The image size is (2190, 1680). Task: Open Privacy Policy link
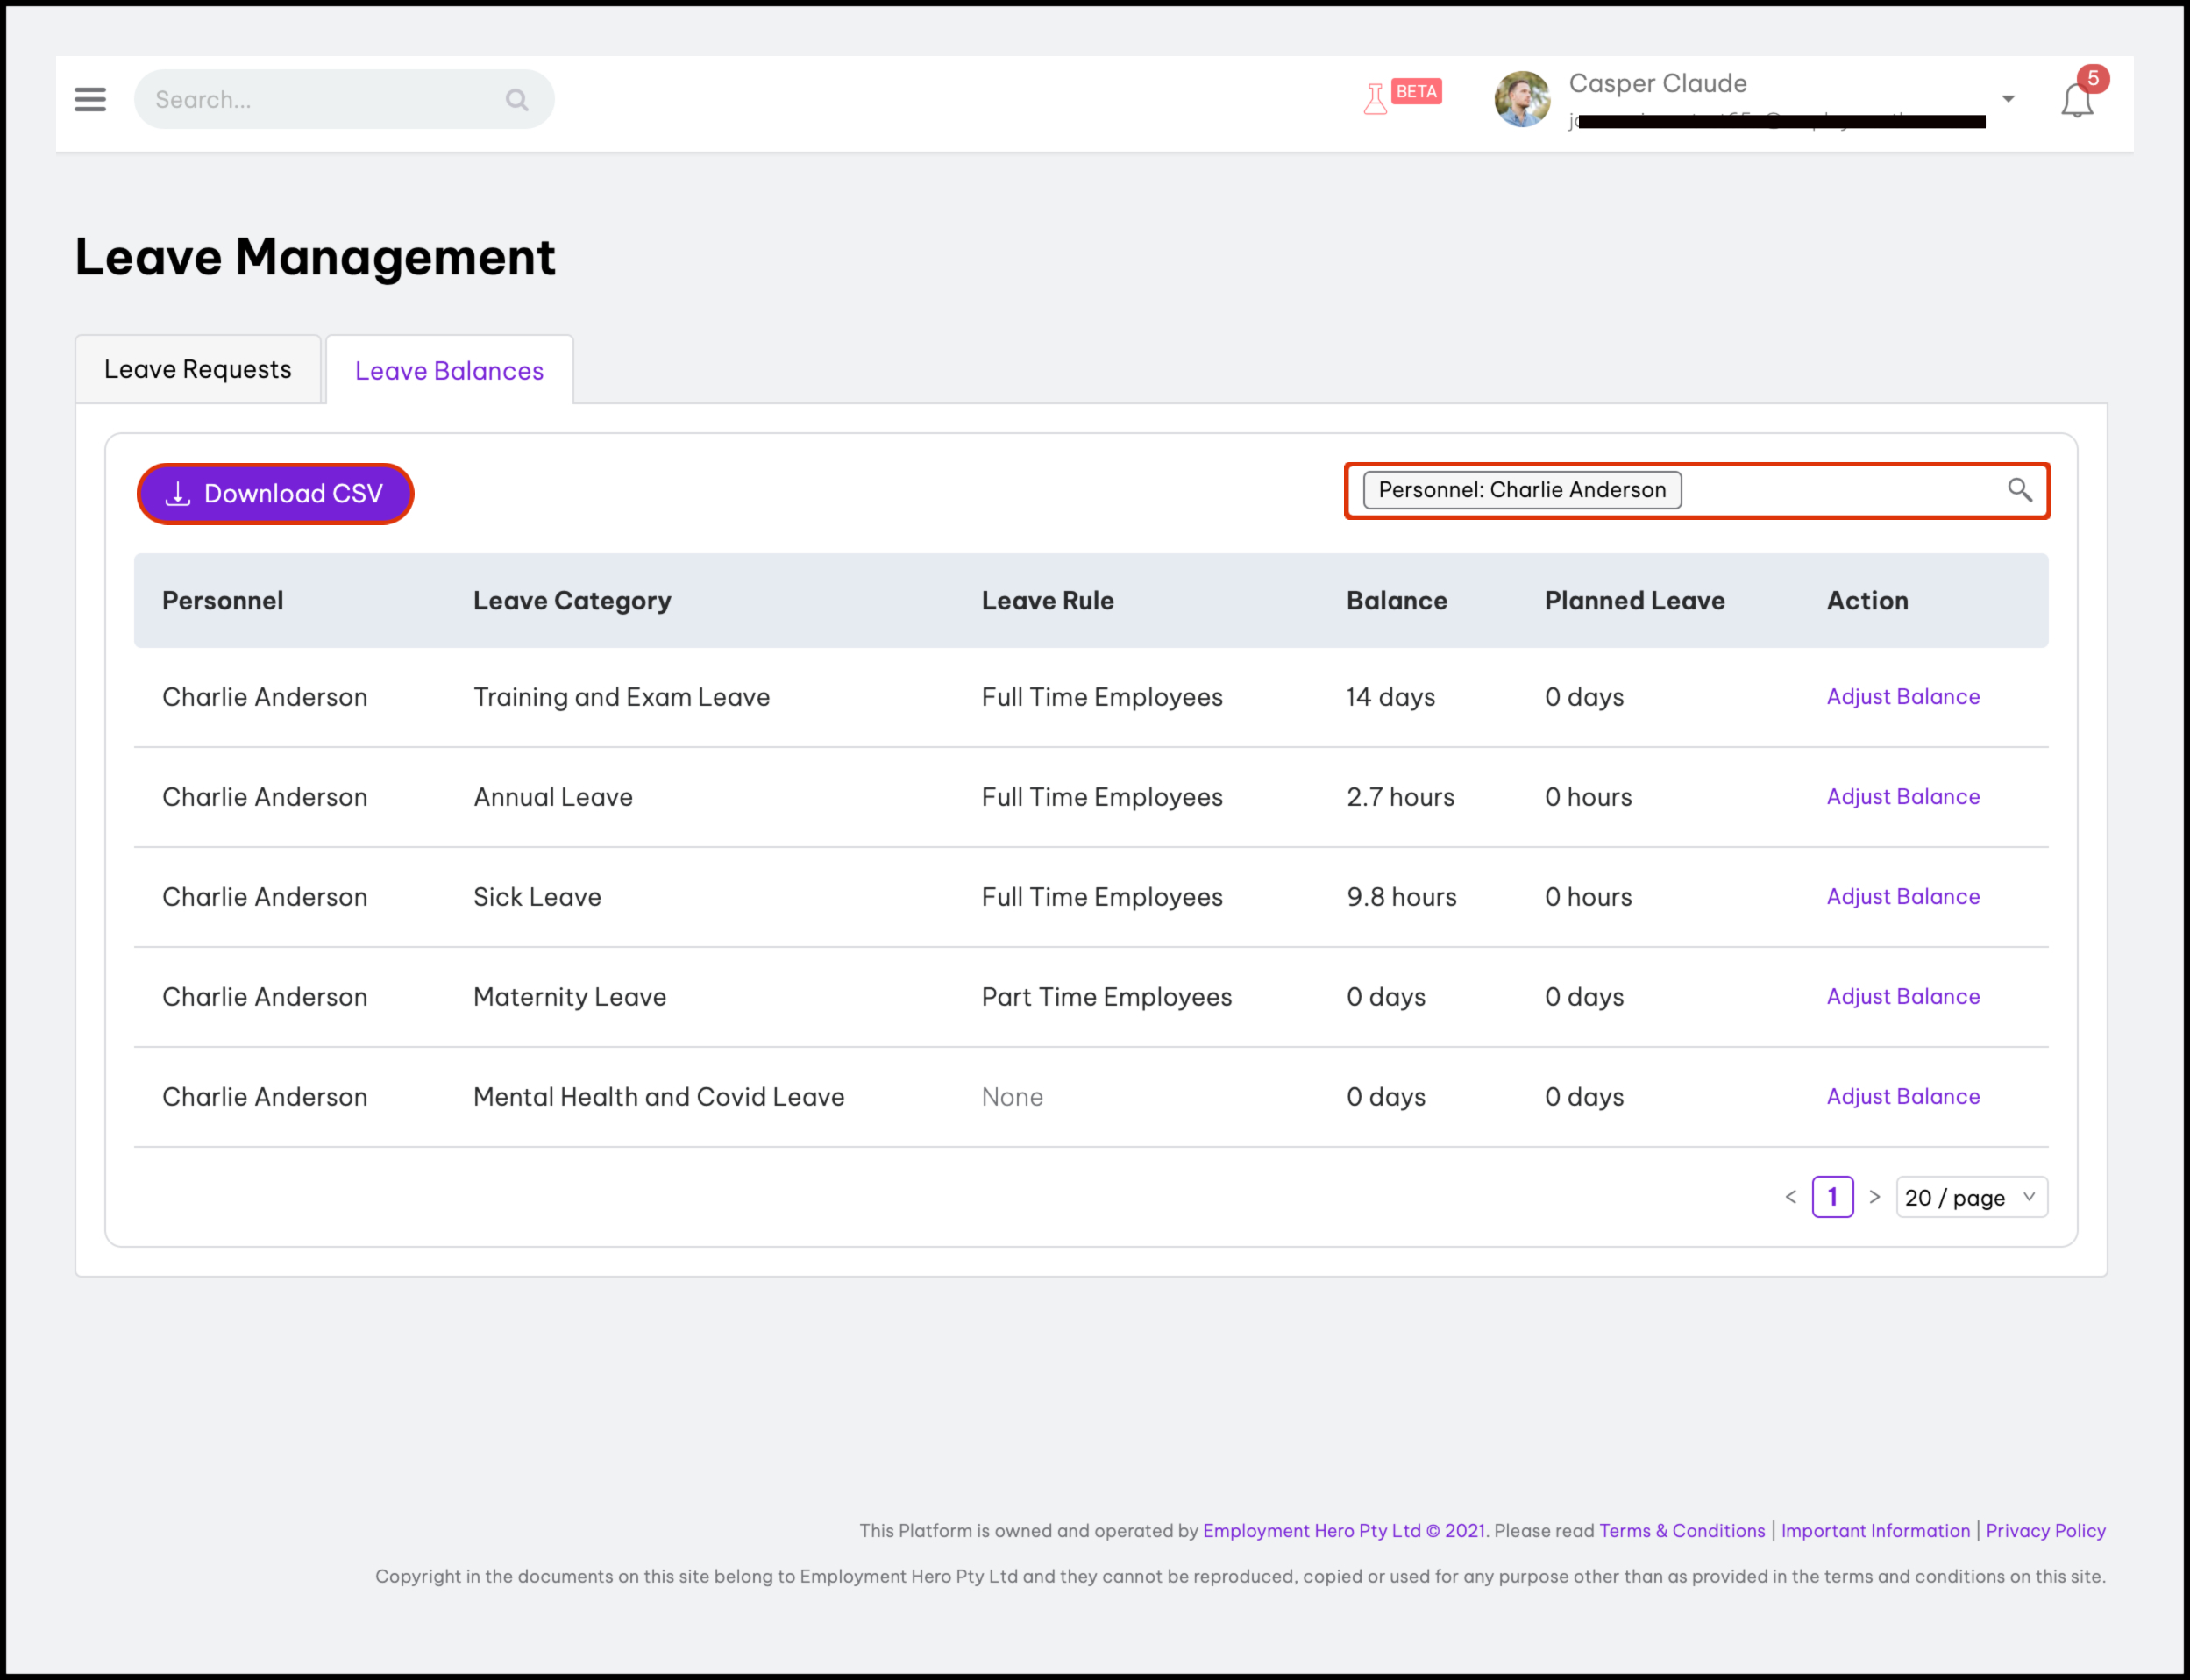click(x=2045, y=1531)
